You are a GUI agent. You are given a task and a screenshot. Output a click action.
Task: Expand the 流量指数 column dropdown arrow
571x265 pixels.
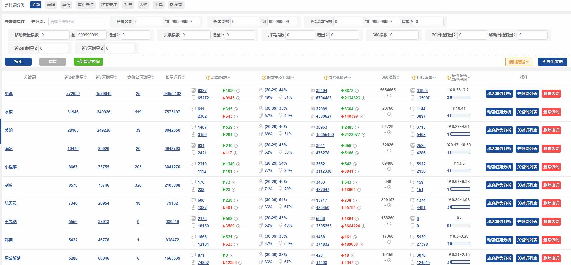pos(229,78)
